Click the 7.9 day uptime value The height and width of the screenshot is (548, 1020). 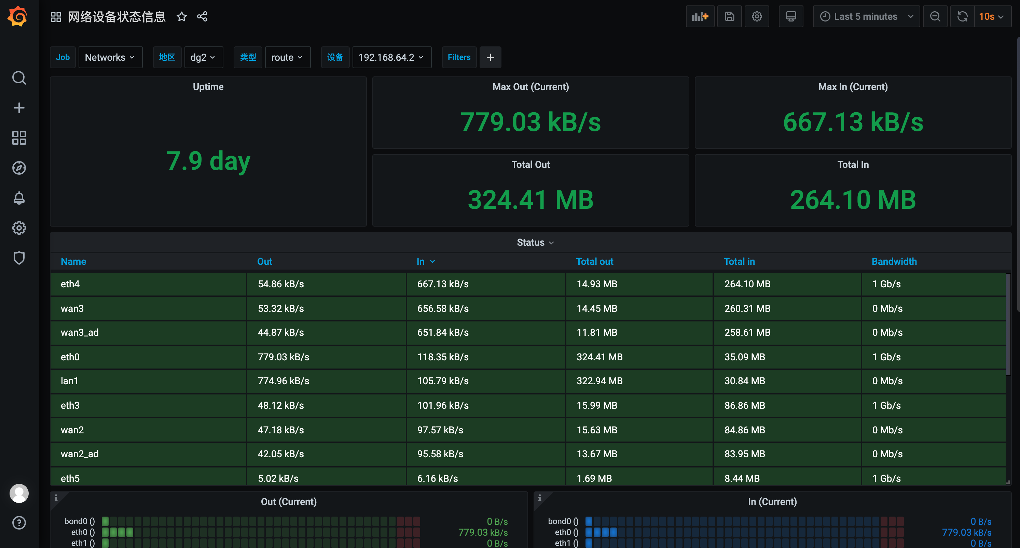click(x=208, y=161)
